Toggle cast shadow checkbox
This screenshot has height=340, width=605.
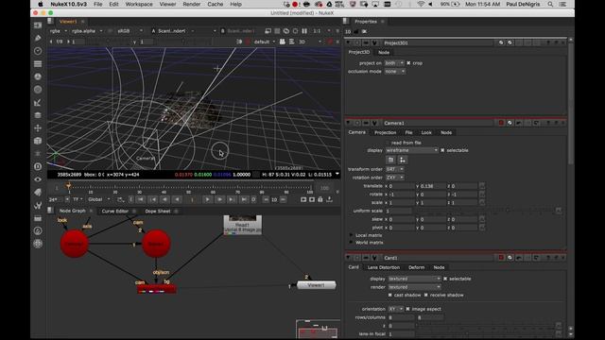point(390,296)
